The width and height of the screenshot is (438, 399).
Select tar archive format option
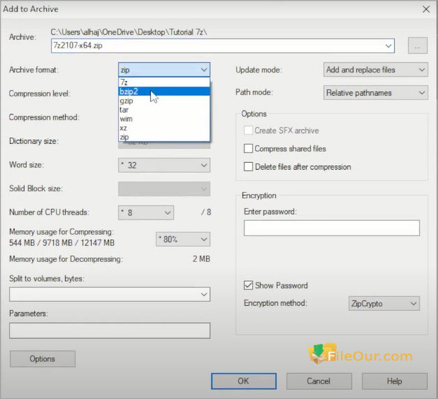[164, 110]
